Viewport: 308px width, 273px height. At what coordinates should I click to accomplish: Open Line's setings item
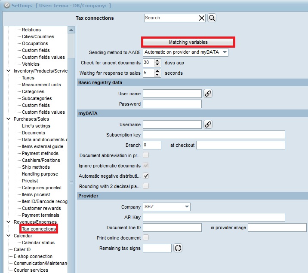36,126
